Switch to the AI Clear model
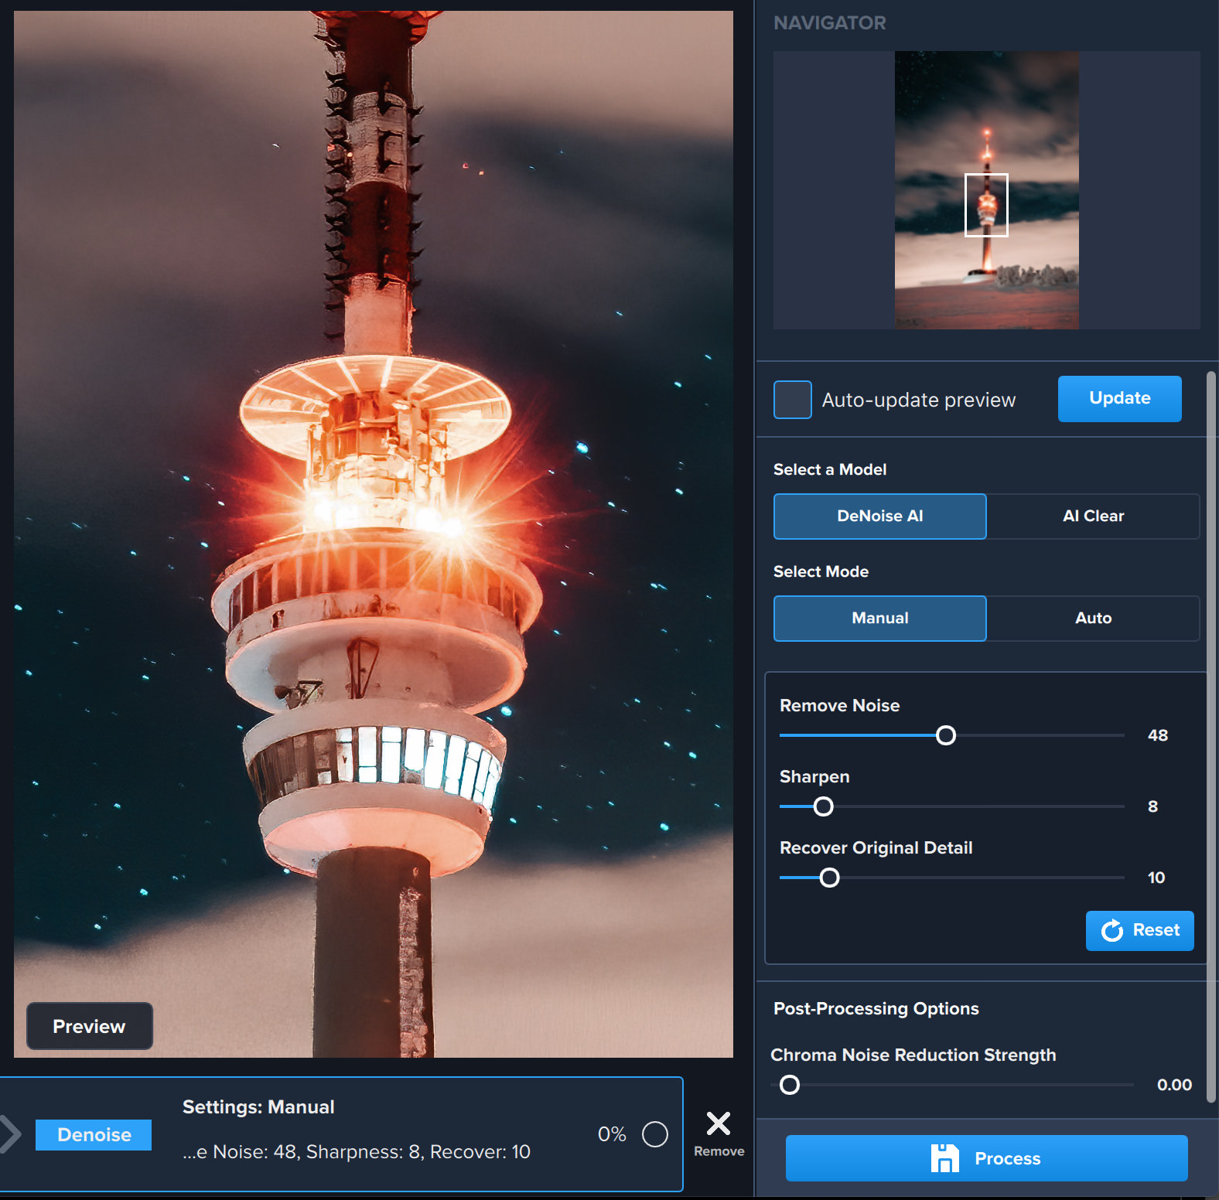1219x1200 pixels. (x=1092, y=516)
